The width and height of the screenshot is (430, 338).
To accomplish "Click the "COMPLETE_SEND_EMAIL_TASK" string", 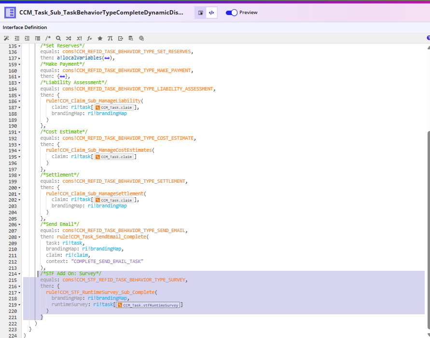I will [x=107, y=261].
